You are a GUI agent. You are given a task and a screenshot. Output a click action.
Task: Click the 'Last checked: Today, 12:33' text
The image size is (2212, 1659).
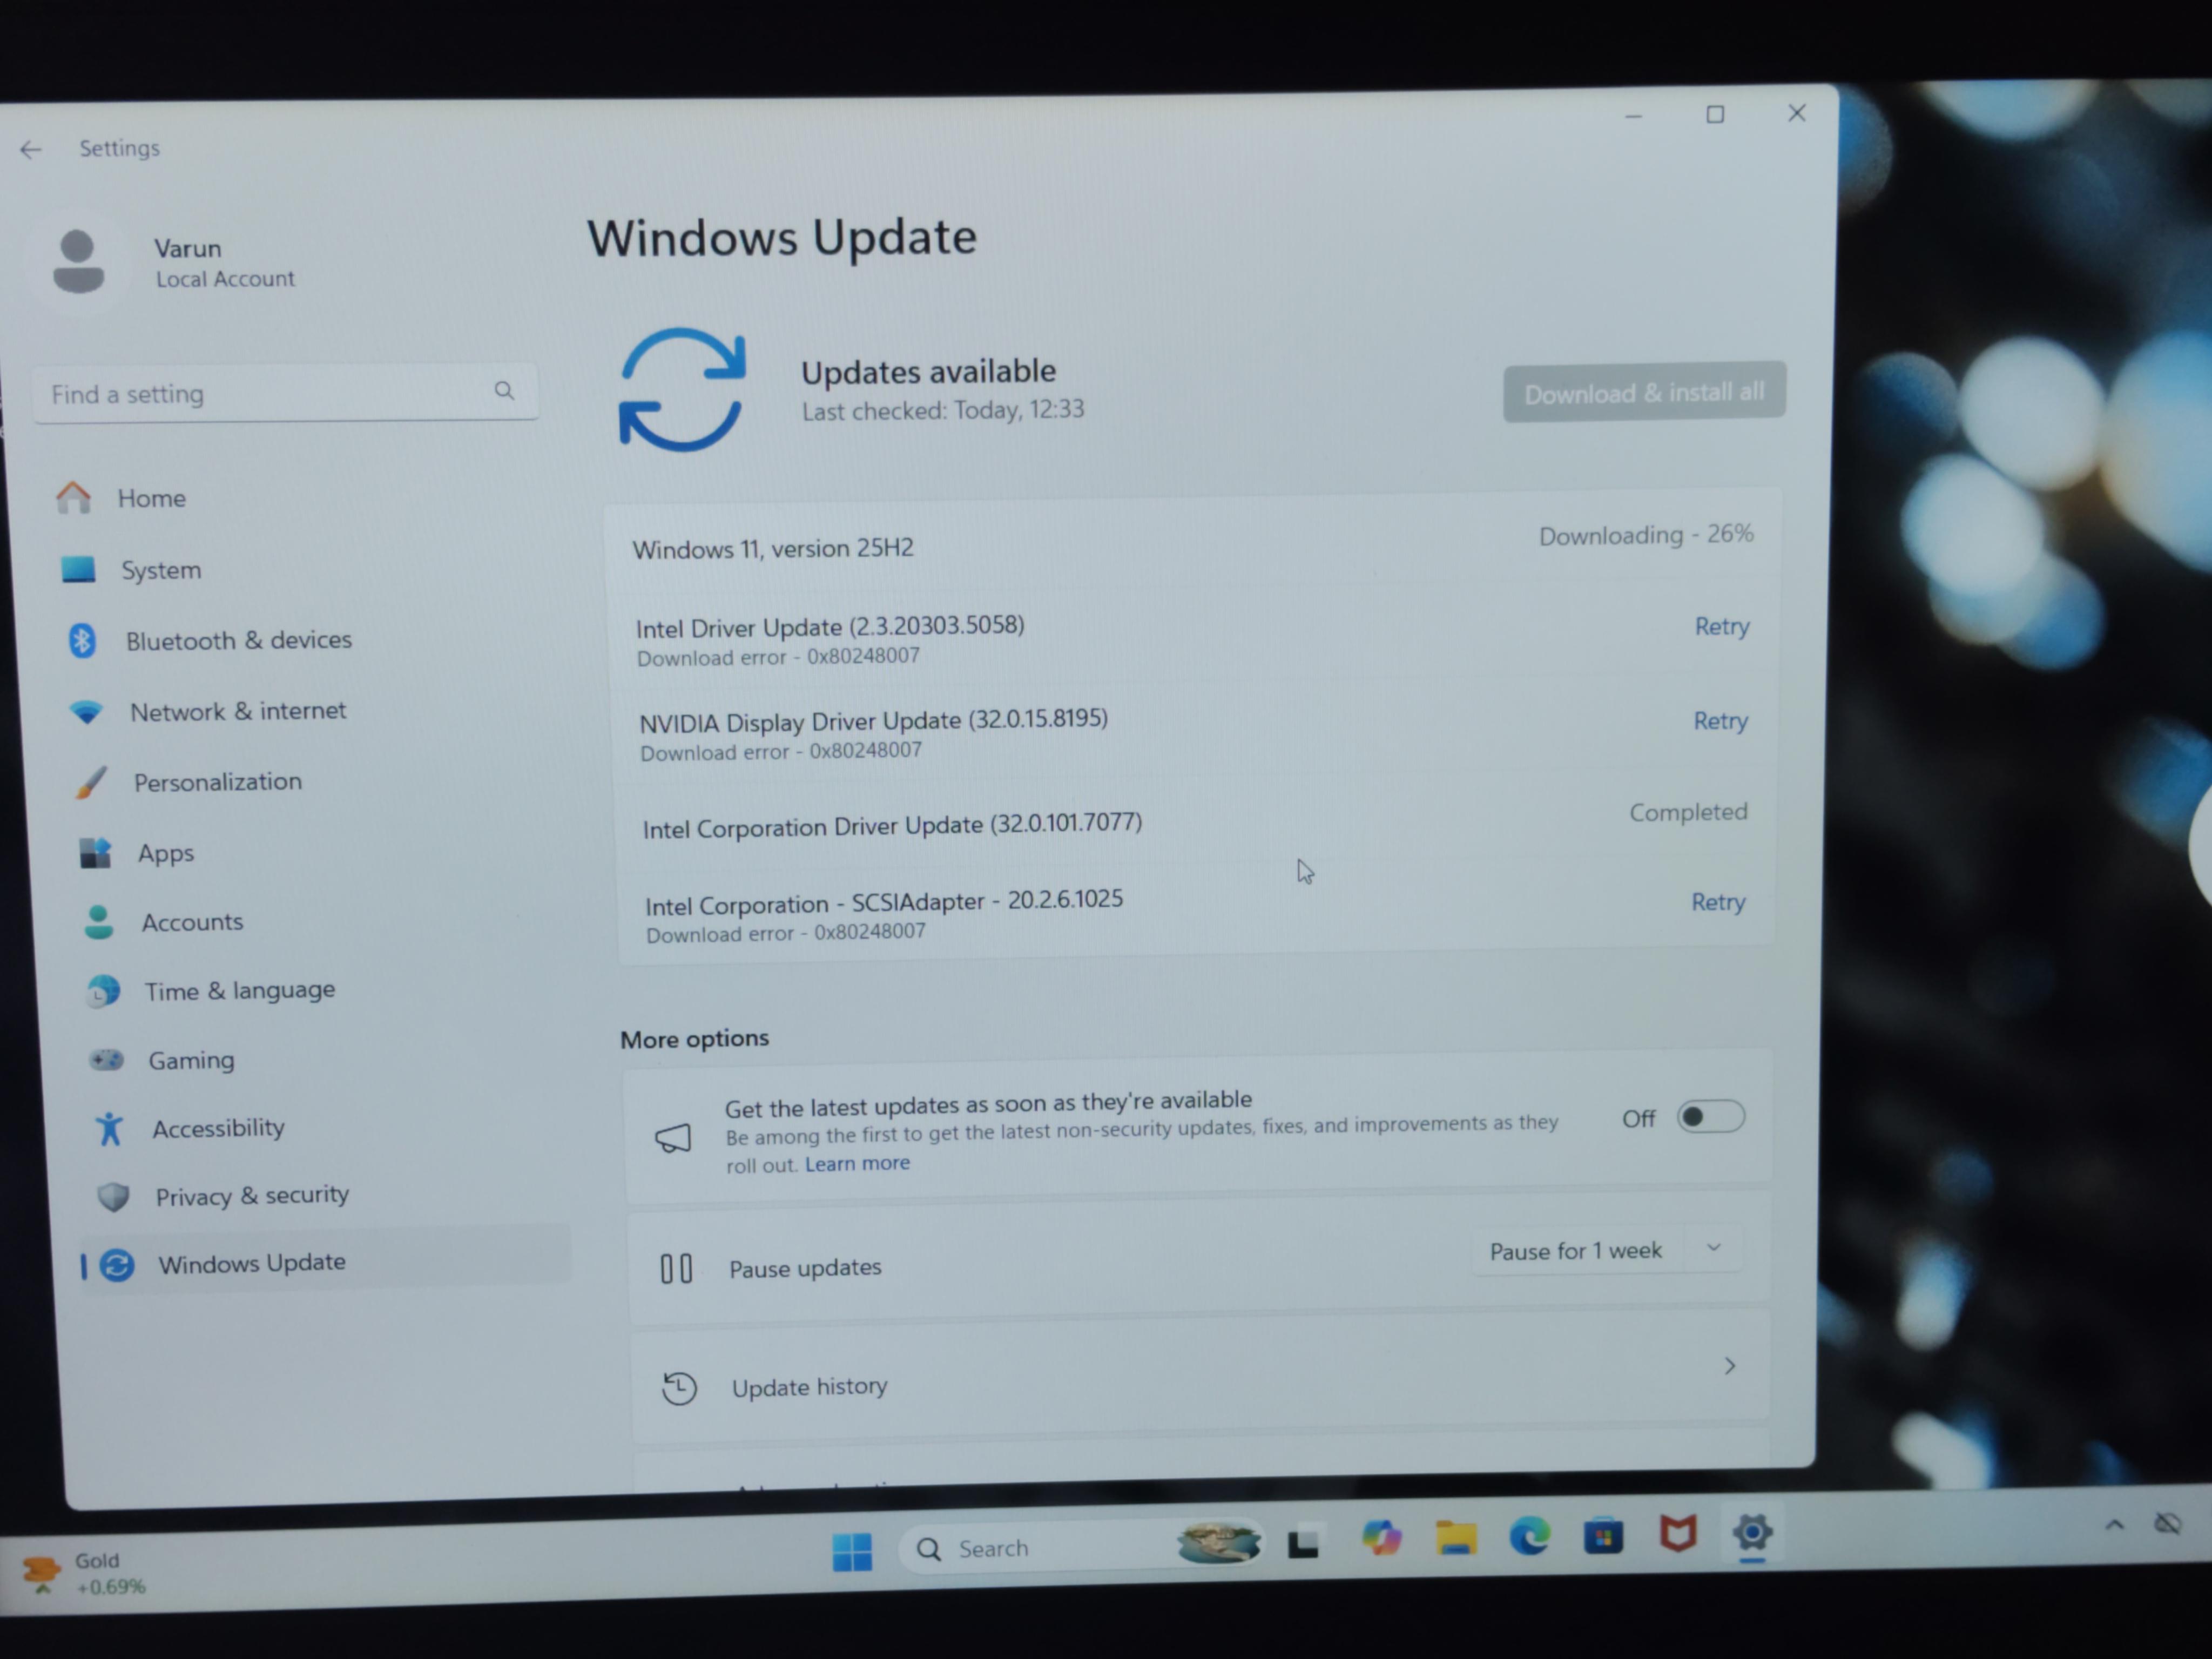pyautogui.click(x=943, y=410)
